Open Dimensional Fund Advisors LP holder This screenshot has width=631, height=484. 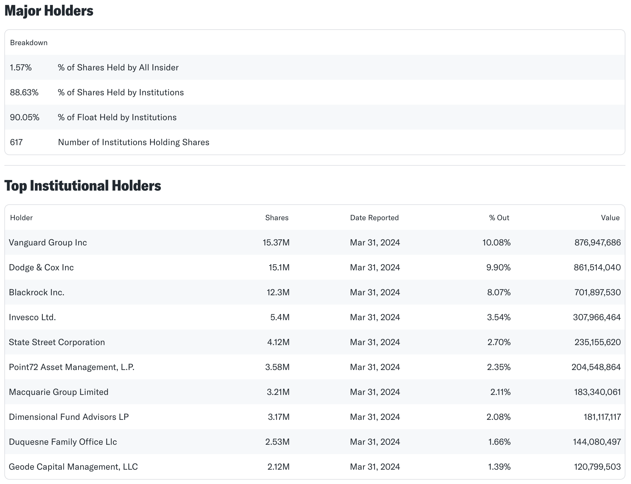(69, 417)
